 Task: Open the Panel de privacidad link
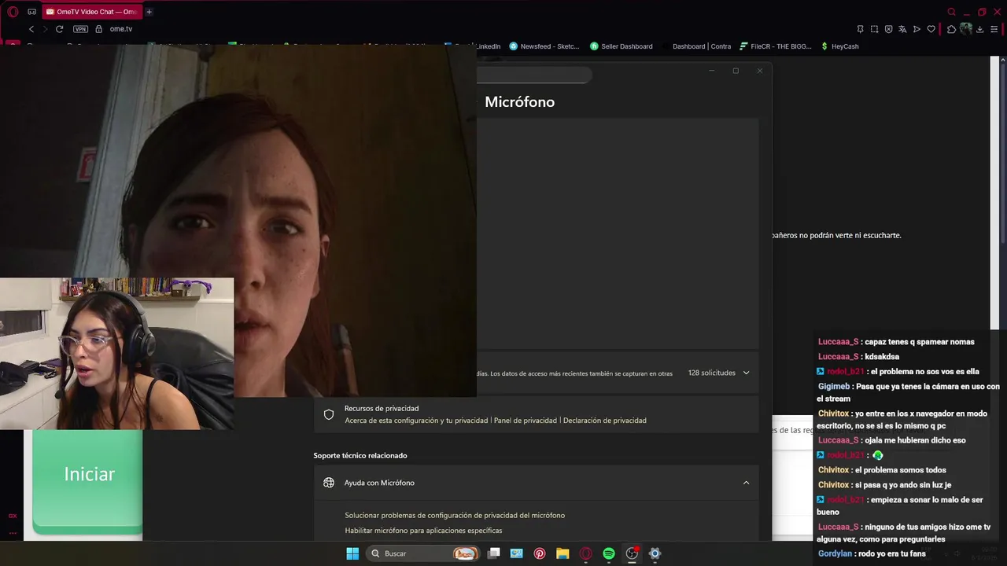(526, 421)
